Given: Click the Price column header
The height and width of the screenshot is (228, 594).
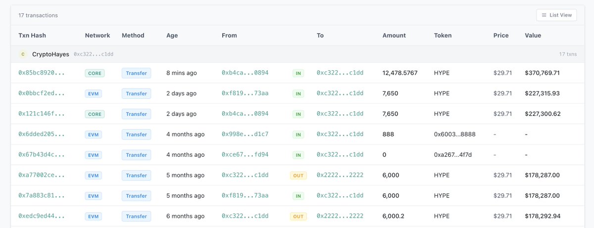Looking at the screenshot, I should tap(501, 36).
